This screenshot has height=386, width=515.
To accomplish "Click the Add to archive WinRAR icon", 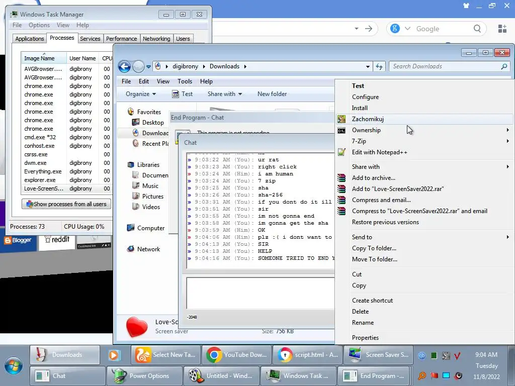I will click(x=341, y=178).
